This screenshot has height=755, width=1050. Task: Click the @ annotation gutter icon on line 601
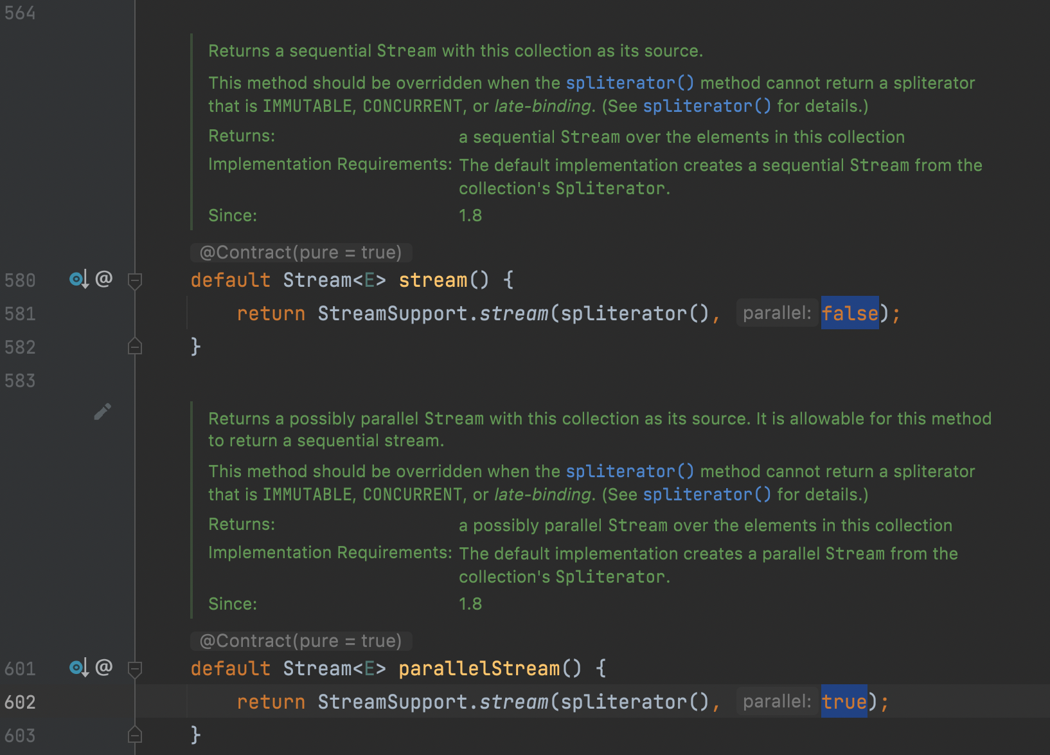pyautogui.click(x=104, y=667)
